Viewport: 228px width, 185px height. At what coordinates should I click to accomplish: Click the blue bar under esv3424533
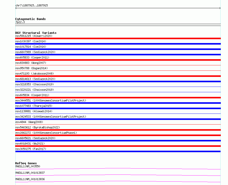[x=118, y=119]
